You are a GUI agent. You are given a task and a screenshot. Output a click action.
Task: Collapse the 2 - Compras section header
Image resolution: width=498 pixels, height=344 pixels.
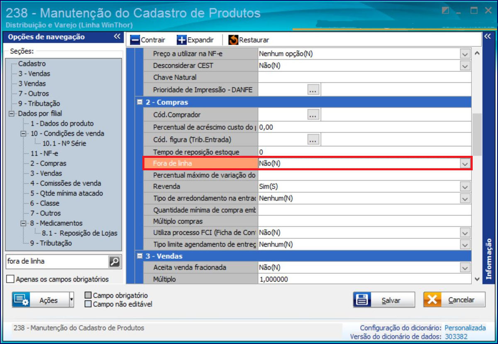click(x=140, y=102)
